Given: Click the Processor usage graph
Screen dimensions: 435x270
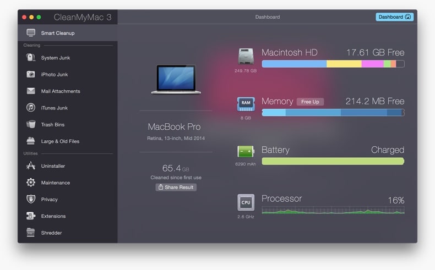Looking at the screenshot, I should pos(333,211).
